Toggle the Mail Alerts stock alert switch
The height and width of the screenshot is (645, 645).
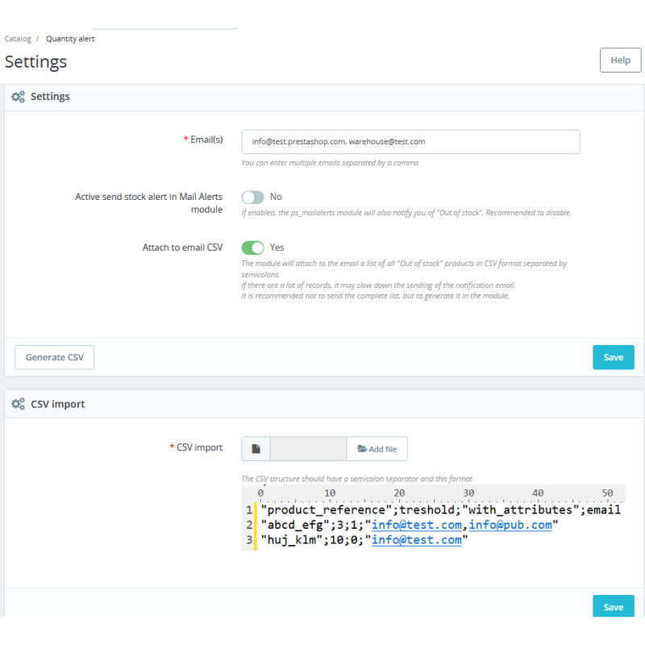click(x=252, y=197)
